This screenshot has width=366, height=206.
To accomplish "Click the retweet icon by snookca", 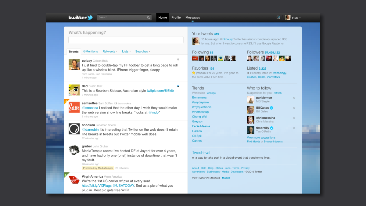I will (x=116, y=103).
